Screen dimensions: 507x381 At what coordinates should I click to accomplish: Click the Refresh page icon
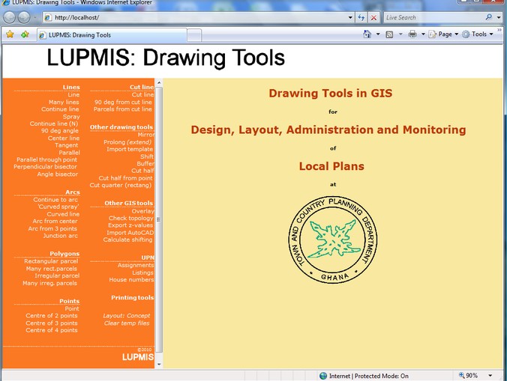click(361, 17)
